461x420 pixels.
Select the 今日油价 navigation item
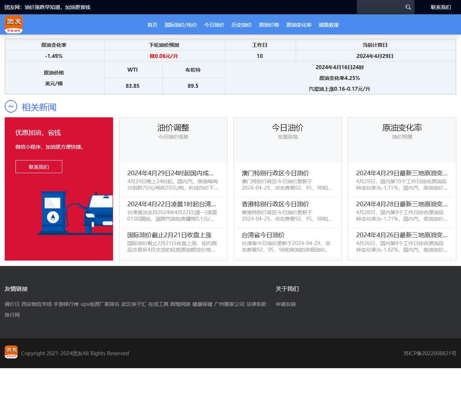[x=214, y=25]
